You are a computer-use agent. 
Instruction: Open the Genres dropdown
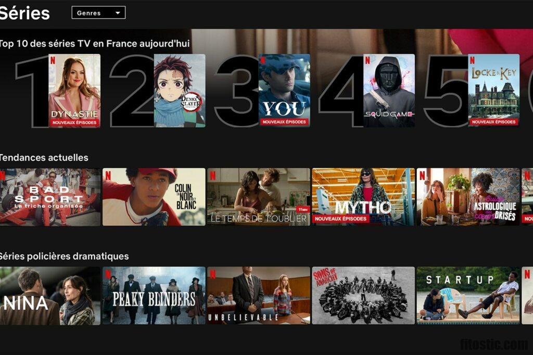(99, 12)
